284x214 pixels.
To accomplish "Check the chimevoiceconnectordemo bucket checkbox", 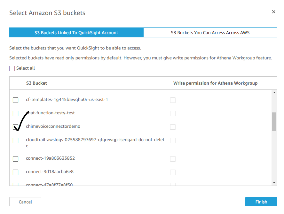I will [x=16, y=127].
